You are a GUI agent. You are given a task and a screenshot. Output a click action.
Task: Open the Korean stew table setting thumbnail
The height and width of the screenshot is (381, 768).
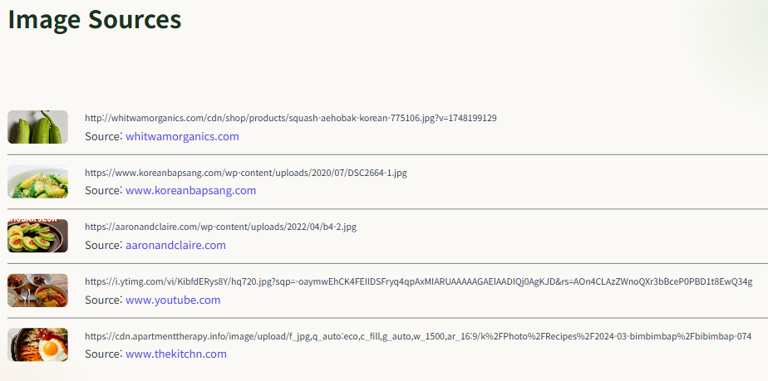(37, 291)
